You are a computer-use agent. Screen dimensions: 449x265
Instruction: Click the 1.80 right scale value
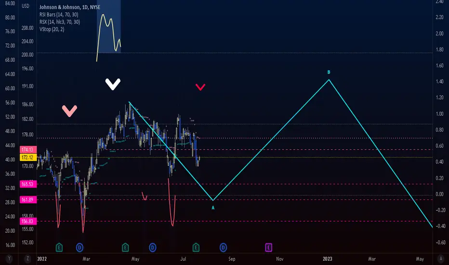point(439,50)
